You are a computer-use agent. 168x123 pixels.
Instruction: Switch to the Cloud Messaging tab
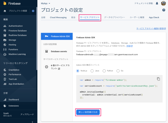tap(58, 17)
